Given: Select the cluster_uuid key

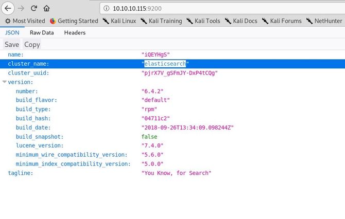Looking at the screenshot, I should (28, 73).
